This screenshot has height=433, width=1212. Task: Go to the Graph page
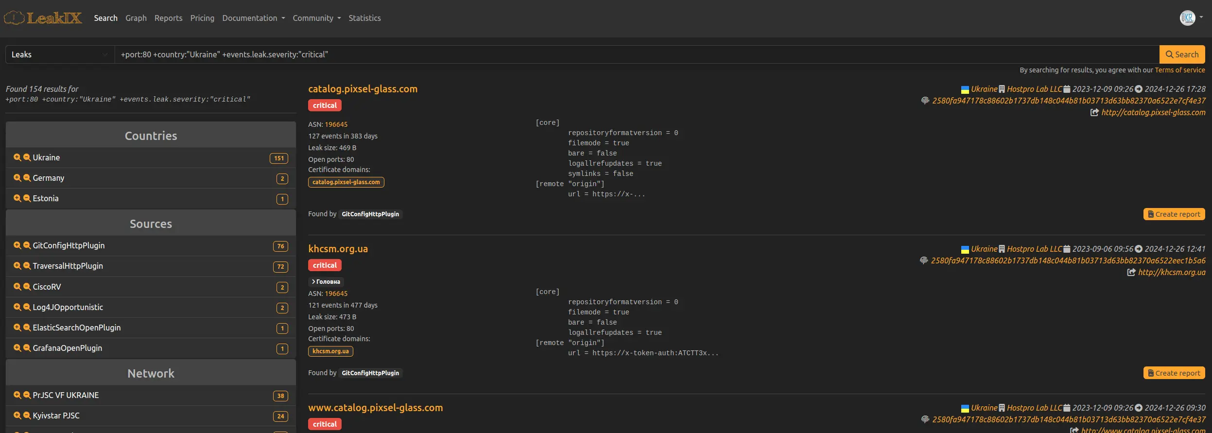[136, 18]
